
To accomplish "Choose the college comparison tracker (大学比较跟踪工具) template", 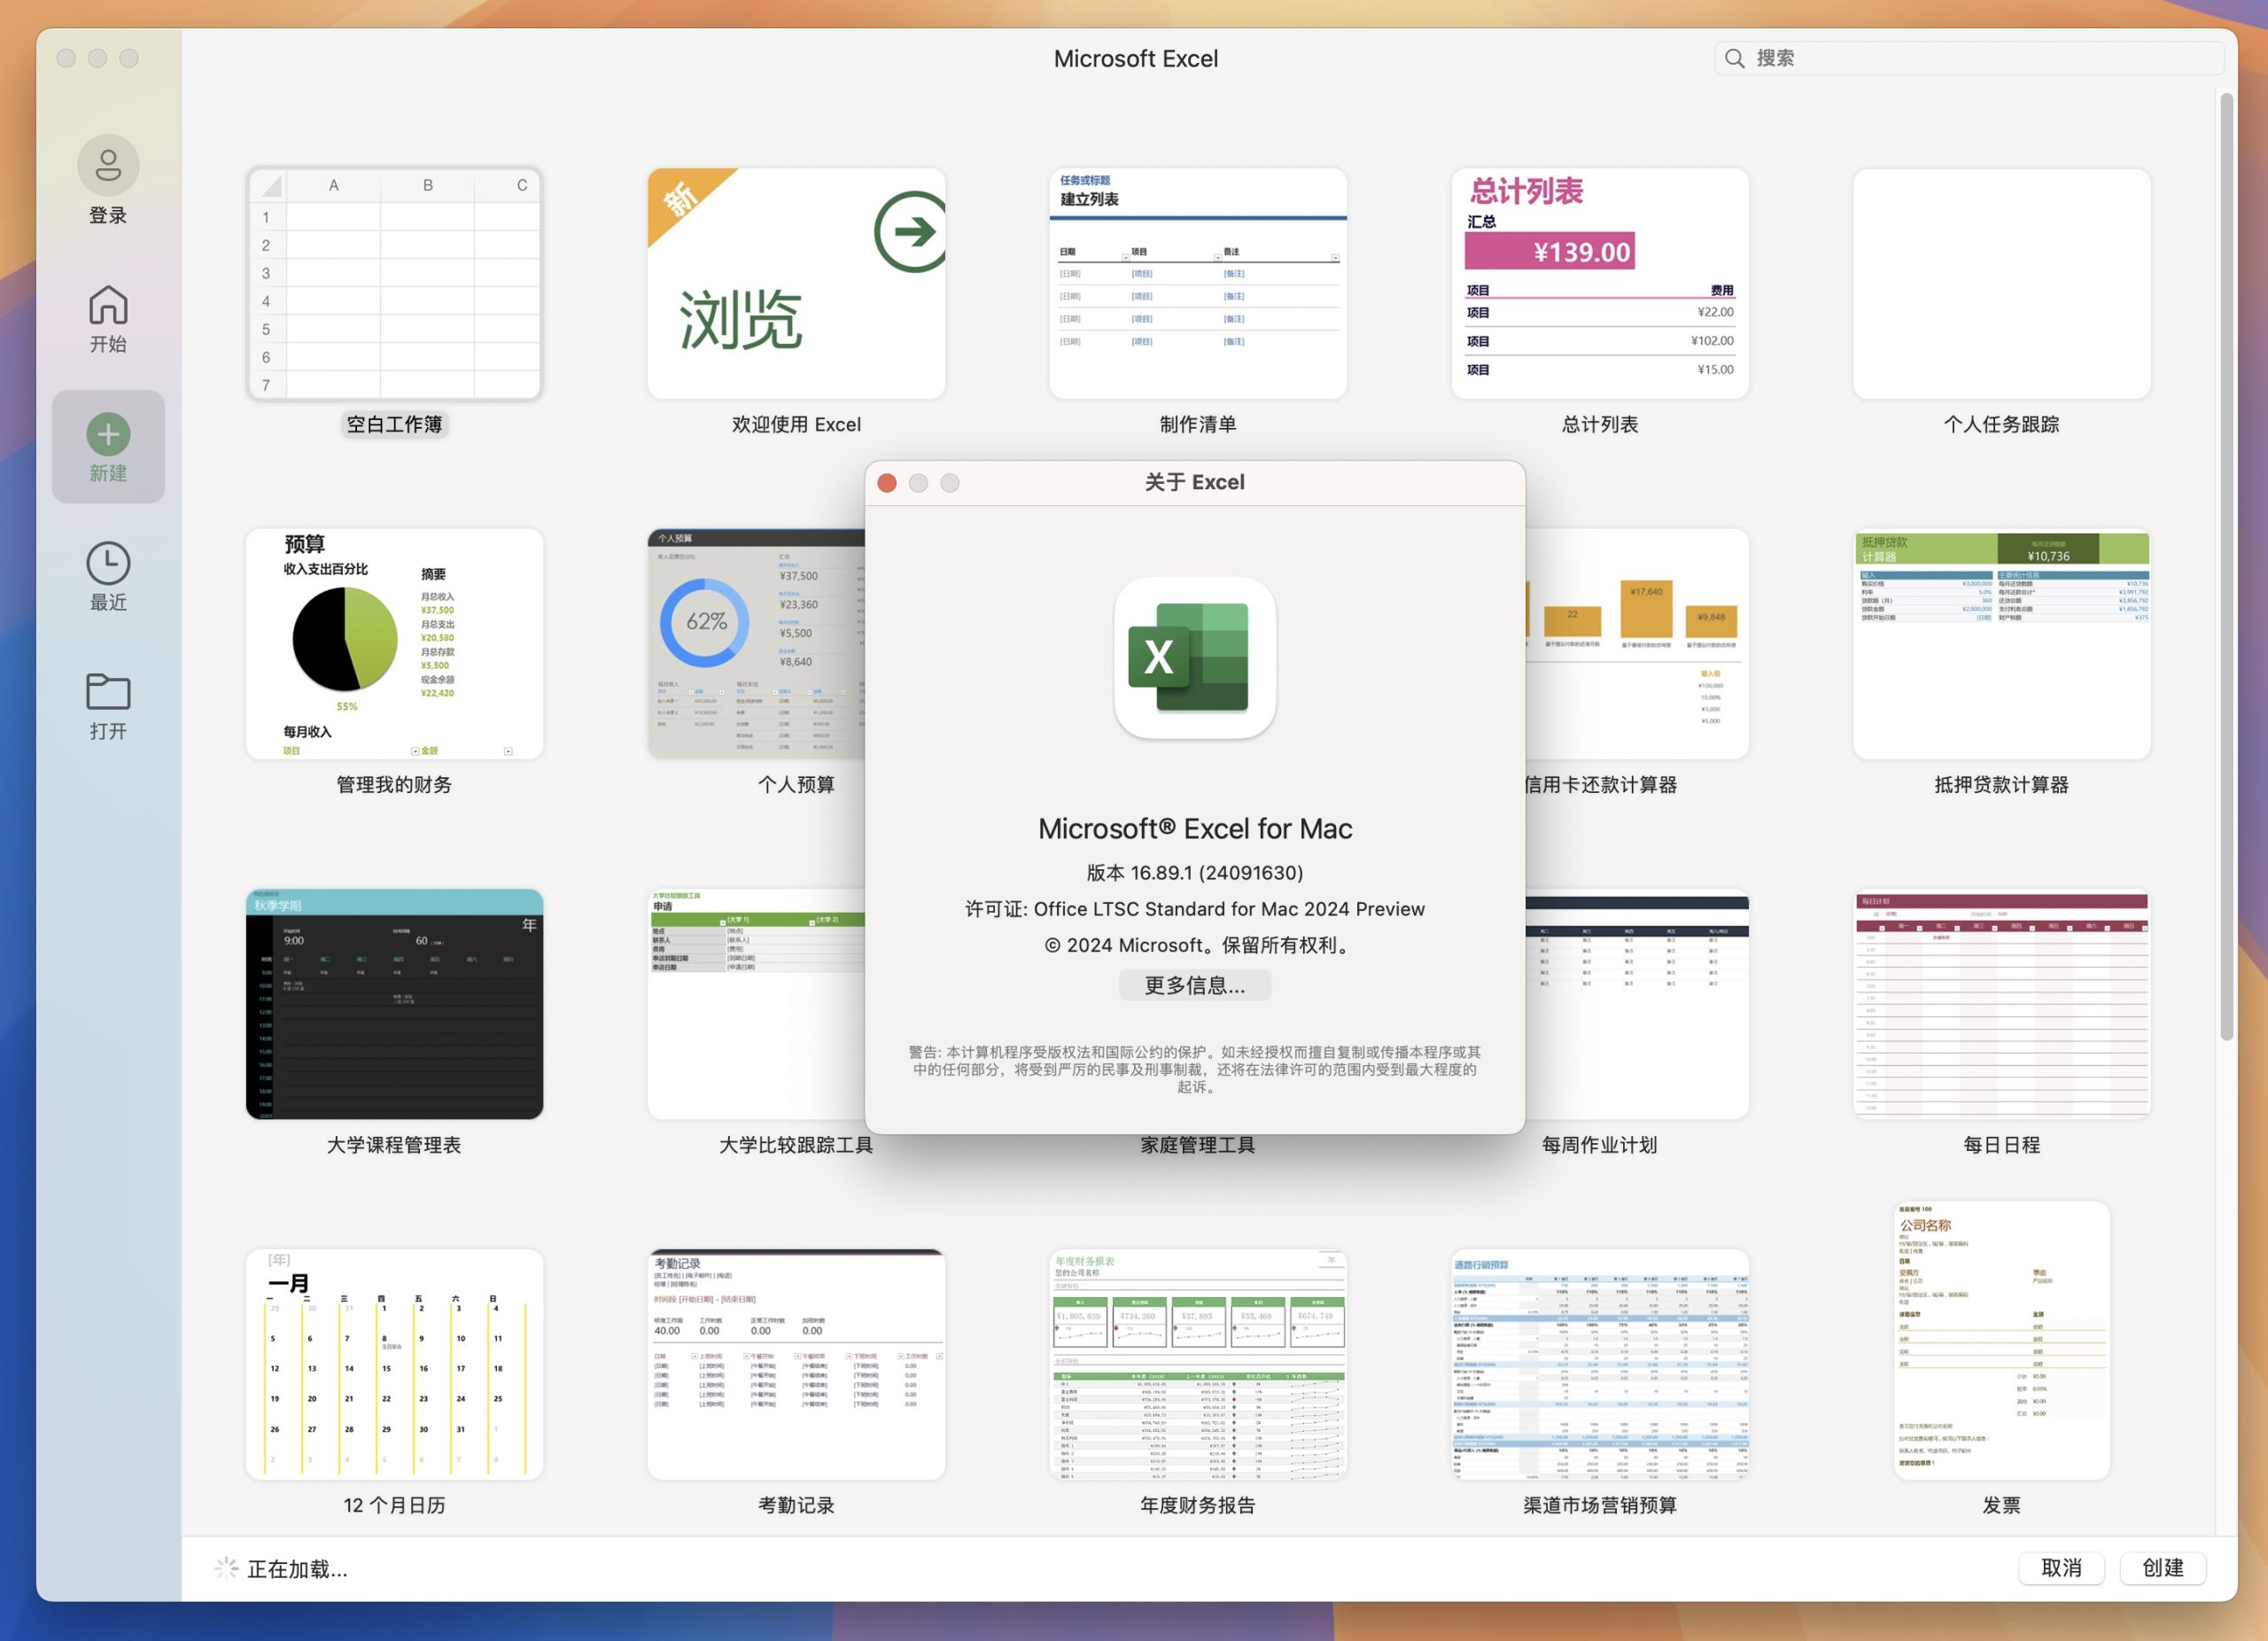I will [x=756, y=1004].
